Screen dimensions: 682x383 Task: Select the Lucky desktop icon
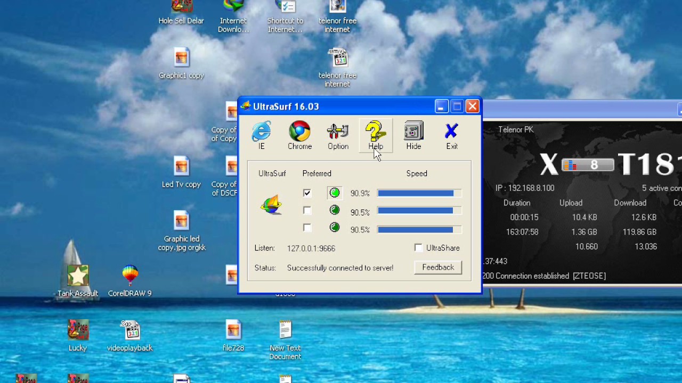(x=78, y=336)
